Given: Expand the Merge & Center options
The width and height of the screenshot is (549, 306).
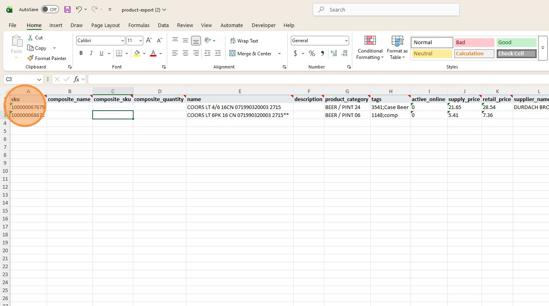Looking at the screenshot, I should tap(279, 53).
